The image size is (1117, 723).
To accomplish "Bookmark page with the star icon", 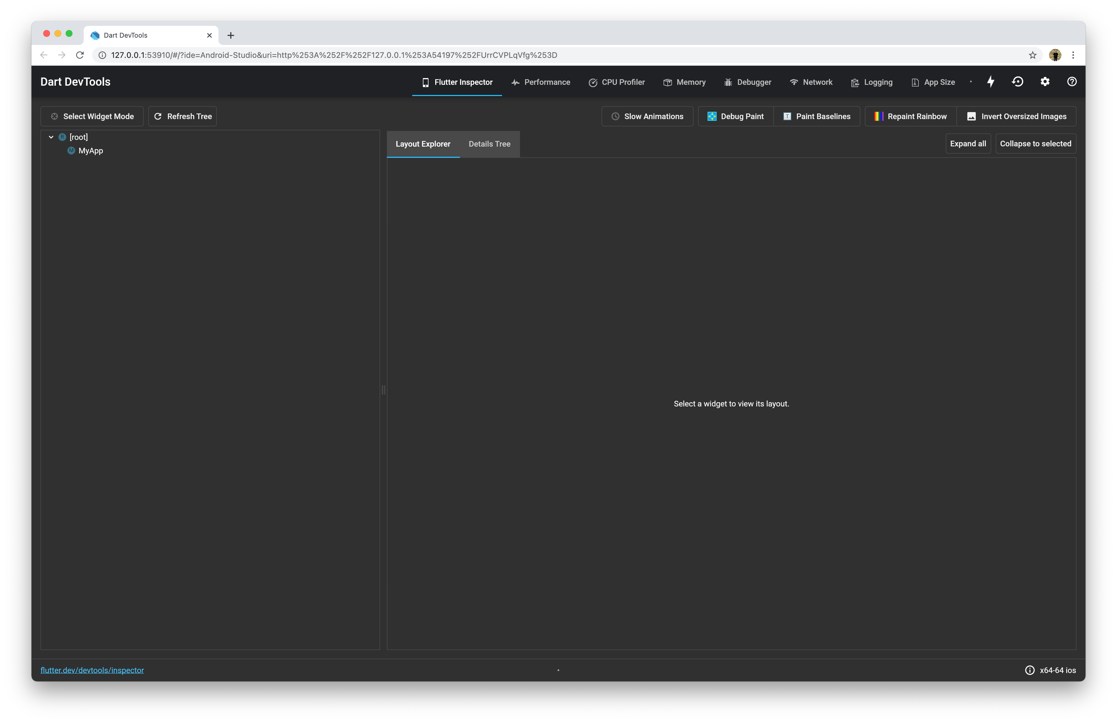I will coord(1032,55).
